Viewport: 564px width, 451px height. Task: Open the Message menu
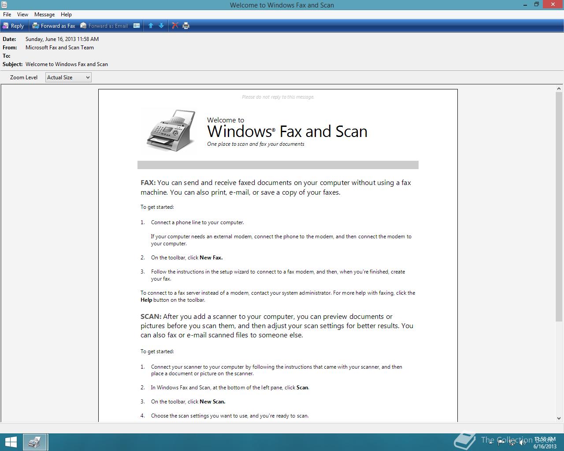pos(45,15)
